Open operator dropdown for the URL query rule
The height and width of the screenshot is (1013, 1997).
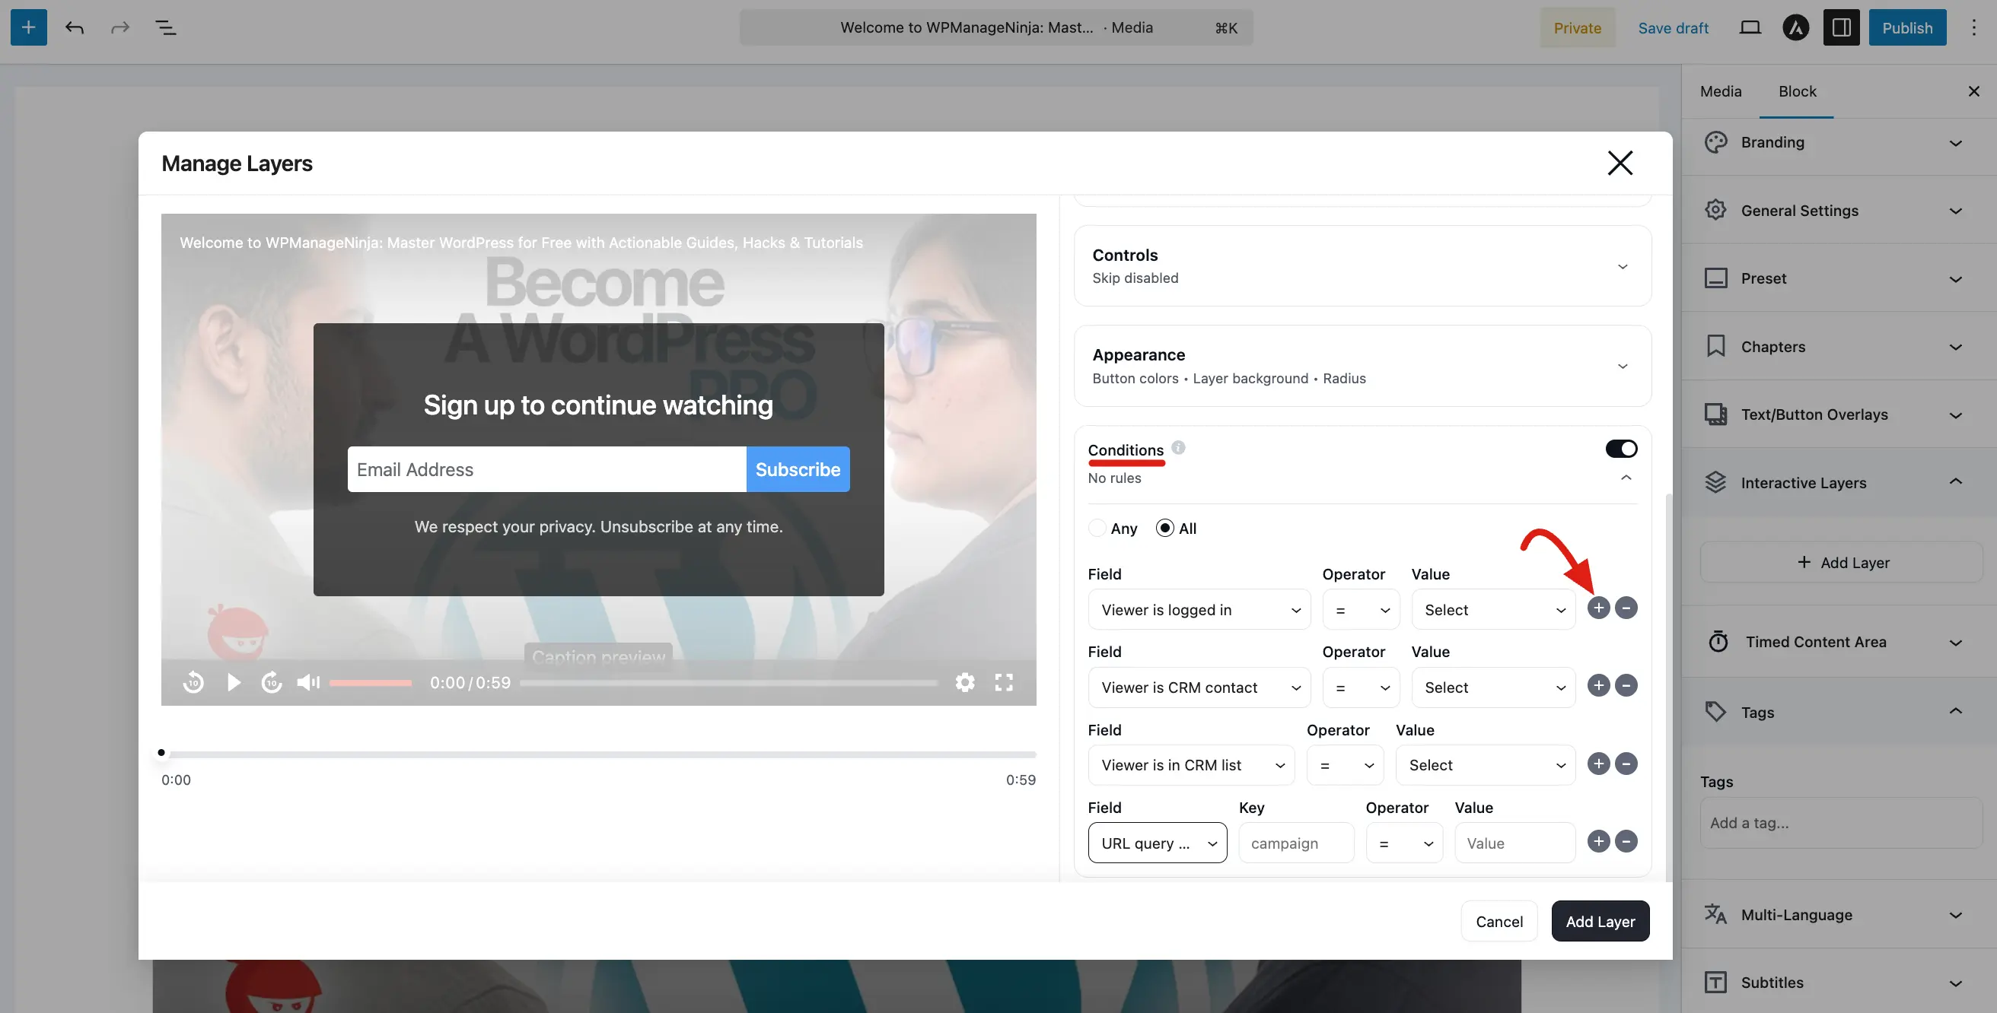[x=1405, y=843]
